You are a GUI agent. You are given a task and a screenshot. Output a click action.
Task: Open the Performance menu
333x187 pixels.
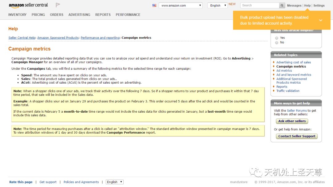point(128,15)
